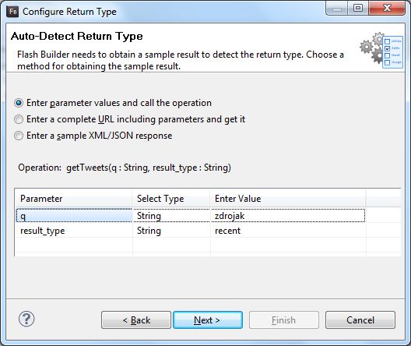Viewport: 411px width, 346px height.
Task: Edit the 'zdrojak' value cell
Action: click(x=288, y=216)
